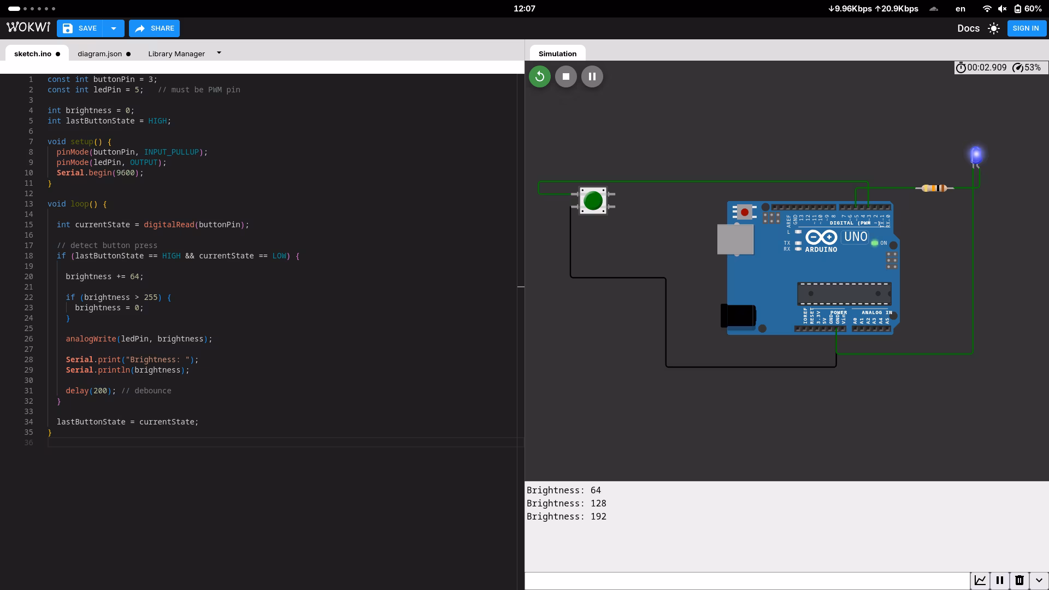Click the delay(200) debounce line
1049x590 pixels.
[x=119, y=391]
